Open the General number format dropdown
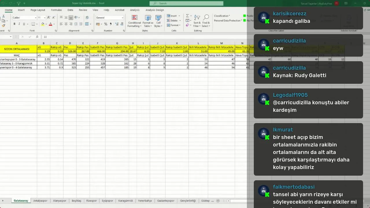The height and width of the screenshot is (208, 370). click(123, 18)
